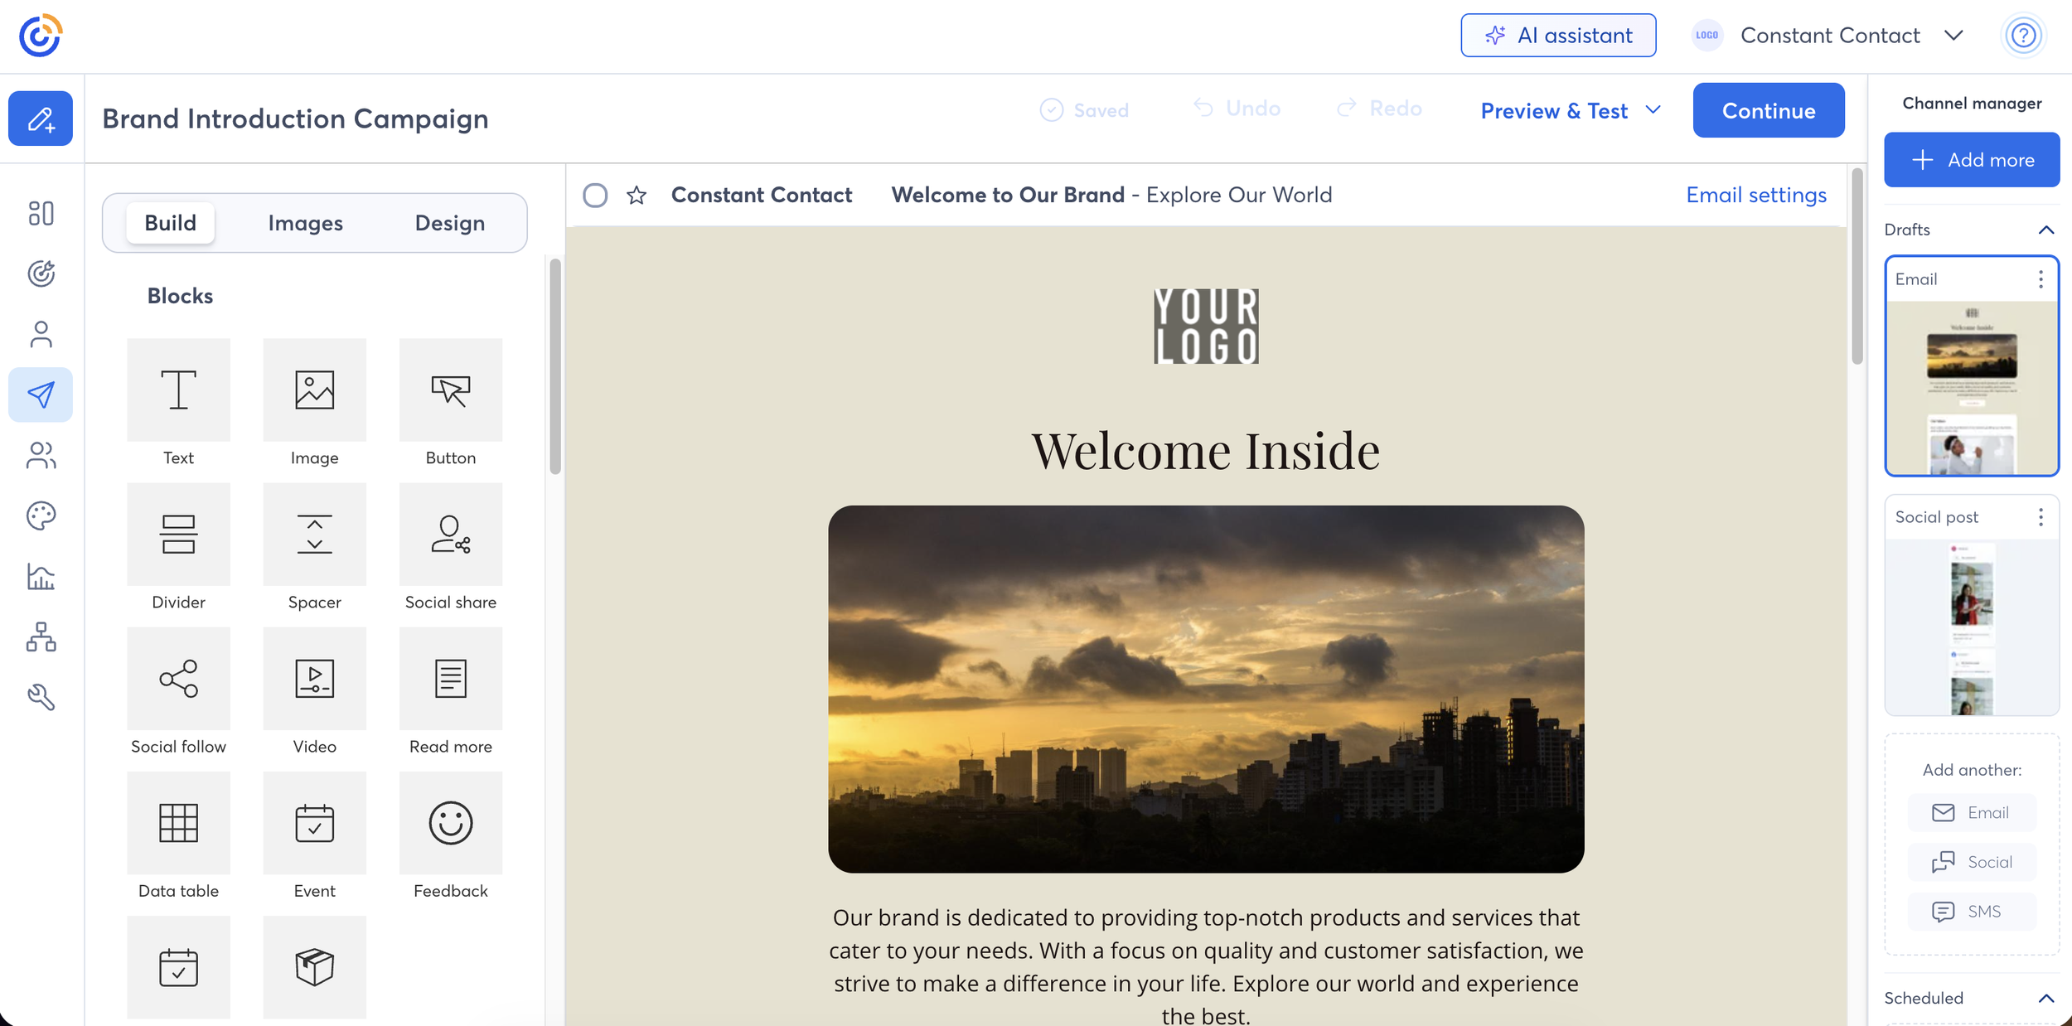Open the paper plane campaigns icon
Image resolution: width=2072 pixels, height=1026 pixels.
[41, 394]
